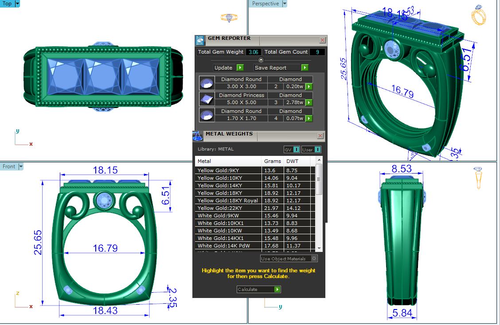Click the metal list scrollbar down arrow
Image resolution: width=500 pixels, height=325 pixels.
tap(319, 248)
